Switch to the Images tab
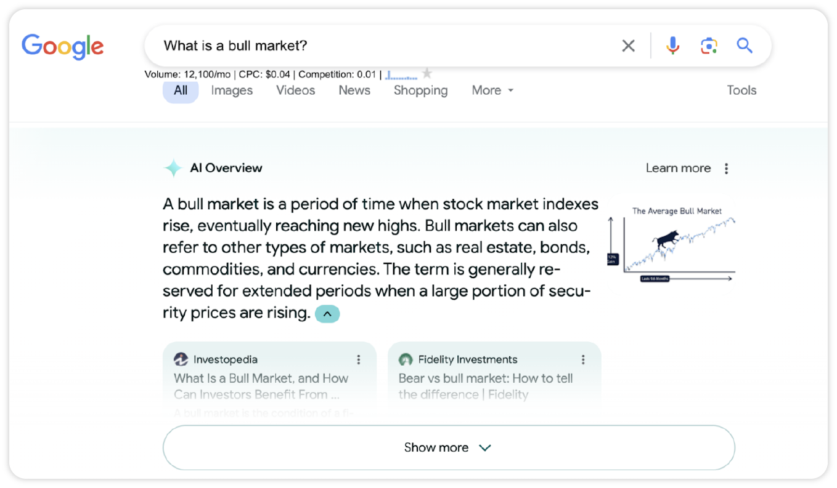Viewport: 837px width, 488px height. click(232, 90)
